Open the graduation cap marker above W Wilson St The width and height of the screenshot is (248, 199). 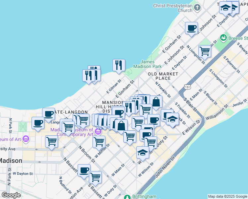tap(143, 154)
